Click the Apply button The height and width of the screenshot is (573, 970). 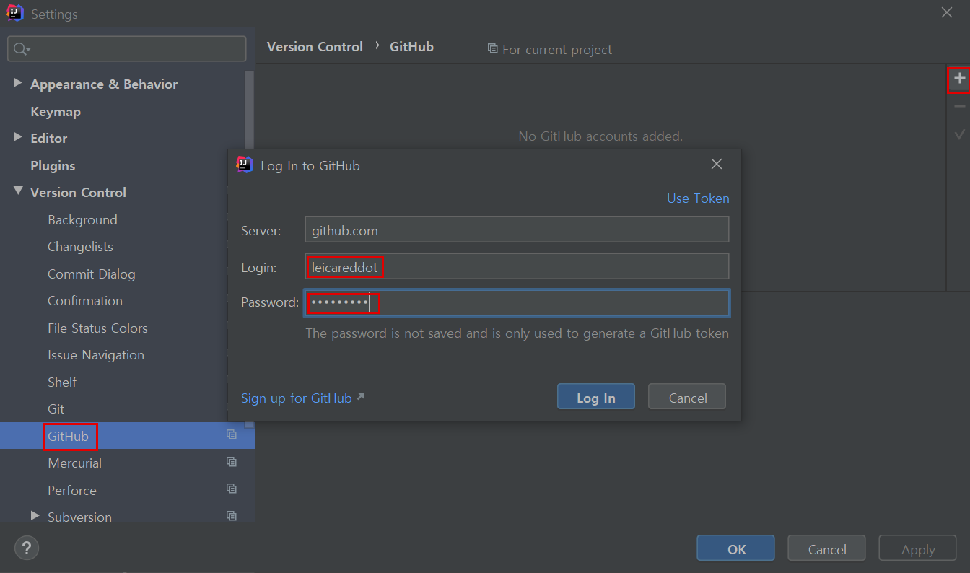click(x=918, y=549)
